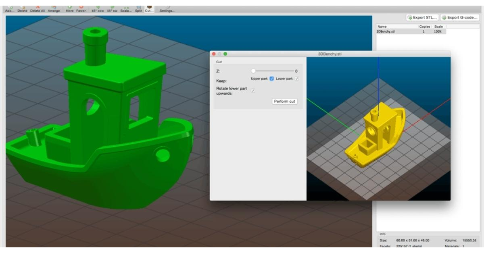Open the Scale tool in the toolbar
The height and width of the screenshot is (253, 484).
pyautogui.click(x=126, y=9)
